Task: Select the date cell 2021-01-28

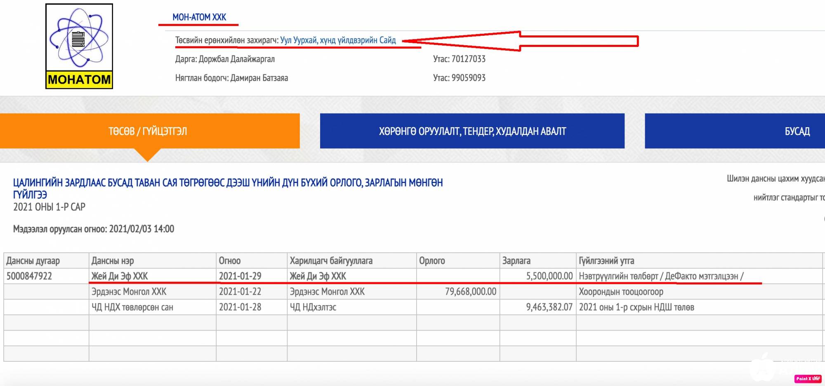Action: (252, 307)
